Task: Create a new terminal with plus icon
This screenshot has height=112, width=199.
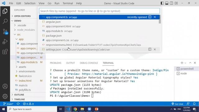Action: pyautogui.click(x=182, y=63)
